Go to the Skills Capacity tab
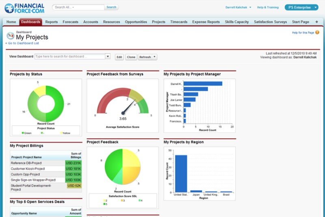The image size is (325, 217). (237, 22)
